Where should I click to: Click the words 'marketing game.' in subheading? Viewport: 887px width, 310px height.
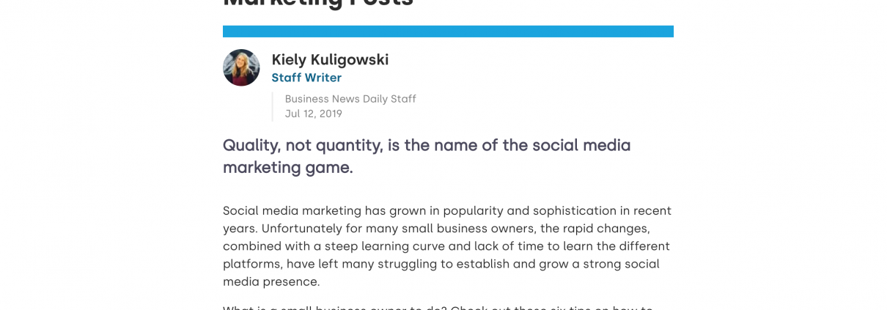[x=288, y=168]
